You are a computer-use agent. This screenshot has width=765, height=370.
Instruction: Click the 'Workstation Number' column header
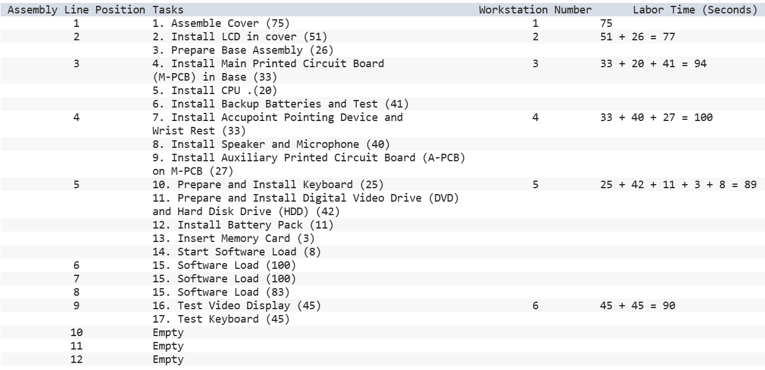(x=536, y=11)
